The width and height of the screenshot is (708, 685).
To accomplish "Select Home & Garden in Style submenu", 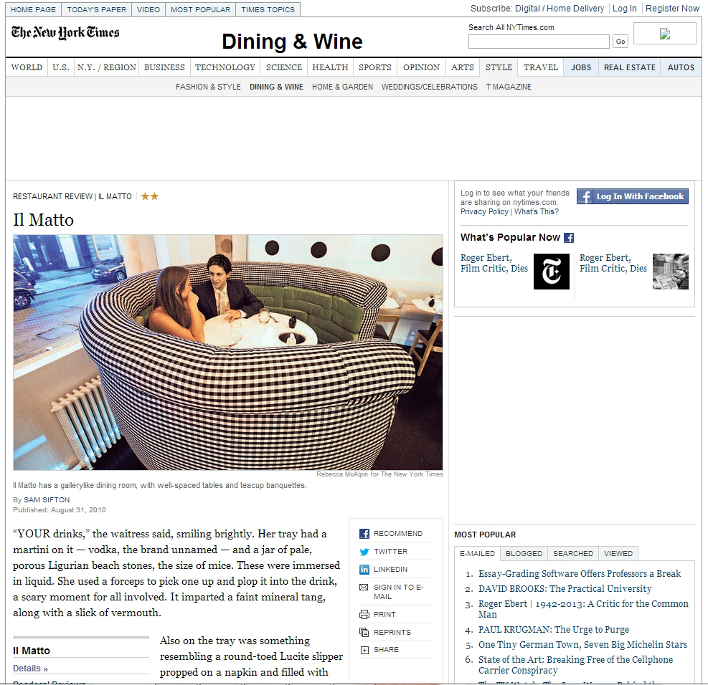I will 342,87.
